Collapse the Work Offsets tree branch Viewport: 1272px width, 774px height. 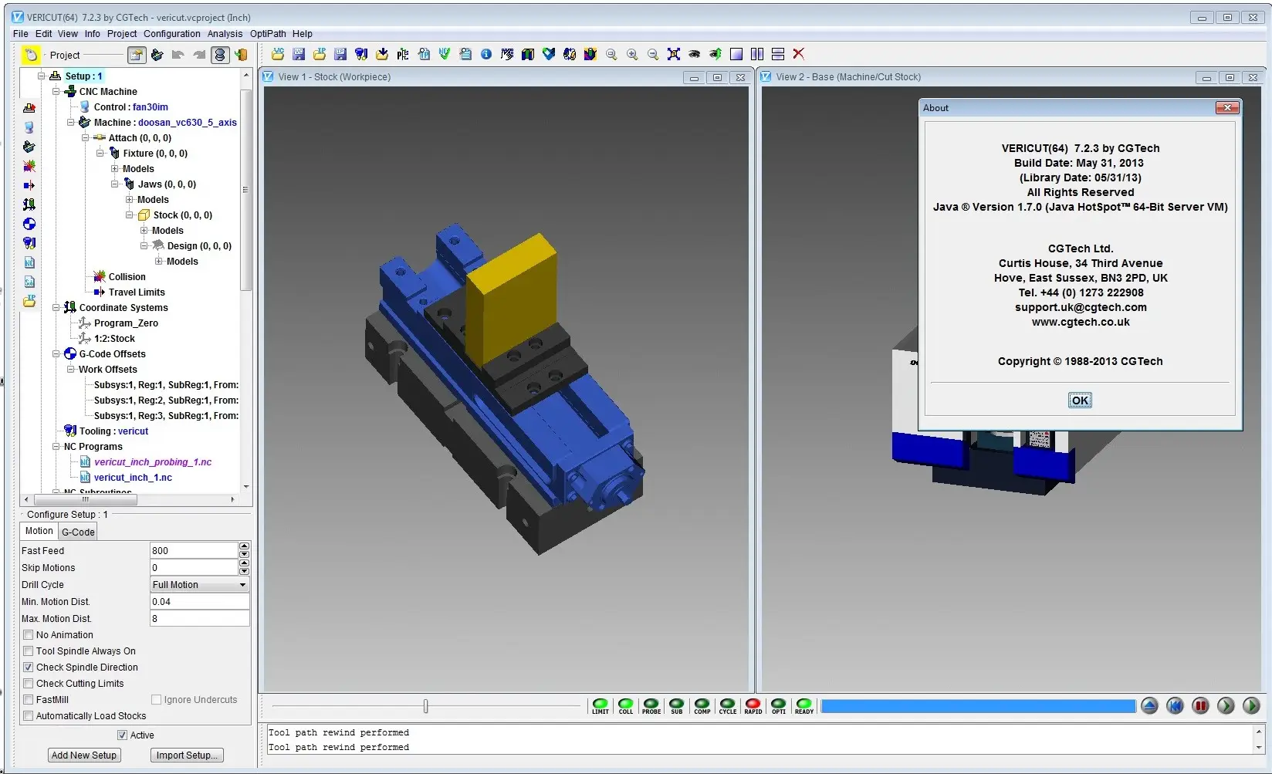(x=70, y=369)
